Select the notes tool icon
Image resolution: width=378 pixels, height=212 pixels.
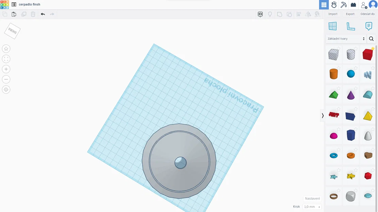(x=368, y=26)
